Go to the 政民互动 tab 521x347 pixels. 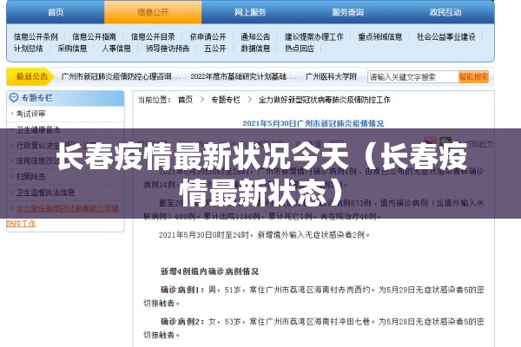tap(445, 12)
